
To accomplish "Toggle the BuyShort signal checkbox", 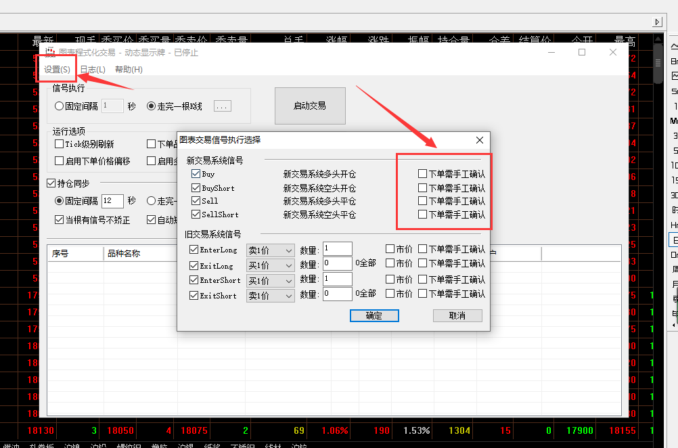I will 196,188.
